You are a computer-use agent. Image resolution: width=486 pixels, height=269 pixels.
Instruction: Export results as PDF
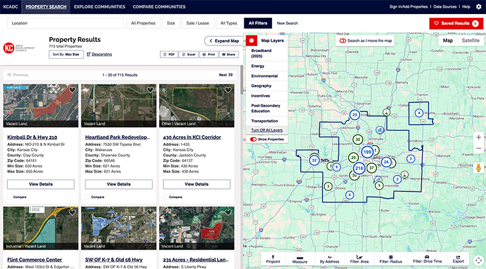(169, 55)
